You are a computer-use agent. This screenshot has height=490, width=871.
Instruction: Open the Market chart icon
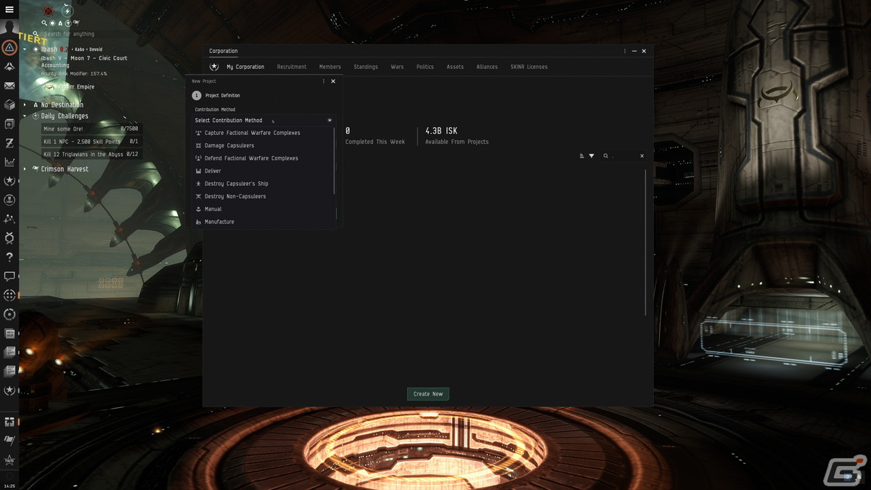coord(9,162)
